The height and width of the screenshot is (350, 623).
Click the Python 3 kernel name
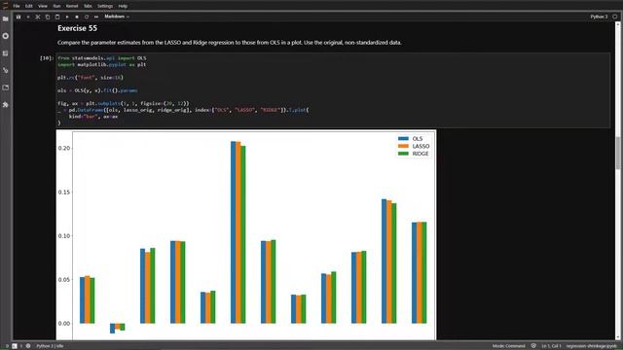[599, 17]
